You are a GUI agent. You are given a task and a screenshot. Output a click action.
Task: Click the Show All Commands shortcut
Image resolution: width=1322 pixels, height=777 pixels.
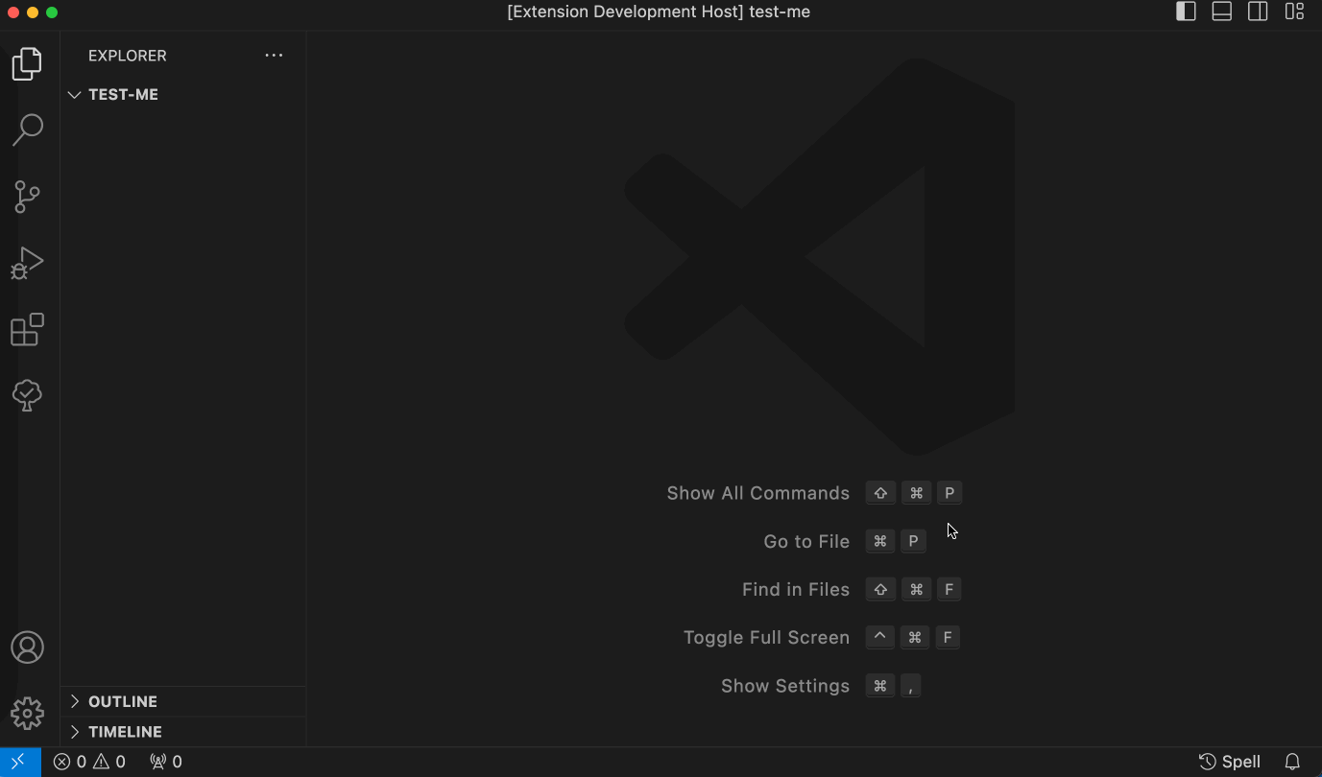(758, 492)
